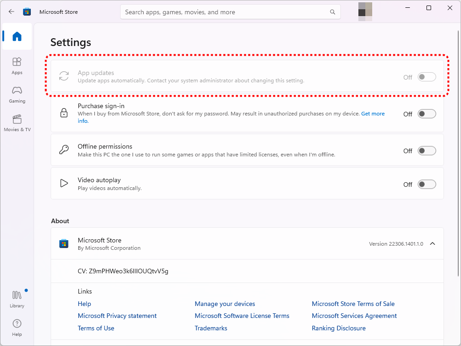Open the Ranking Disclosure link
461x346 pixels.
339,328
